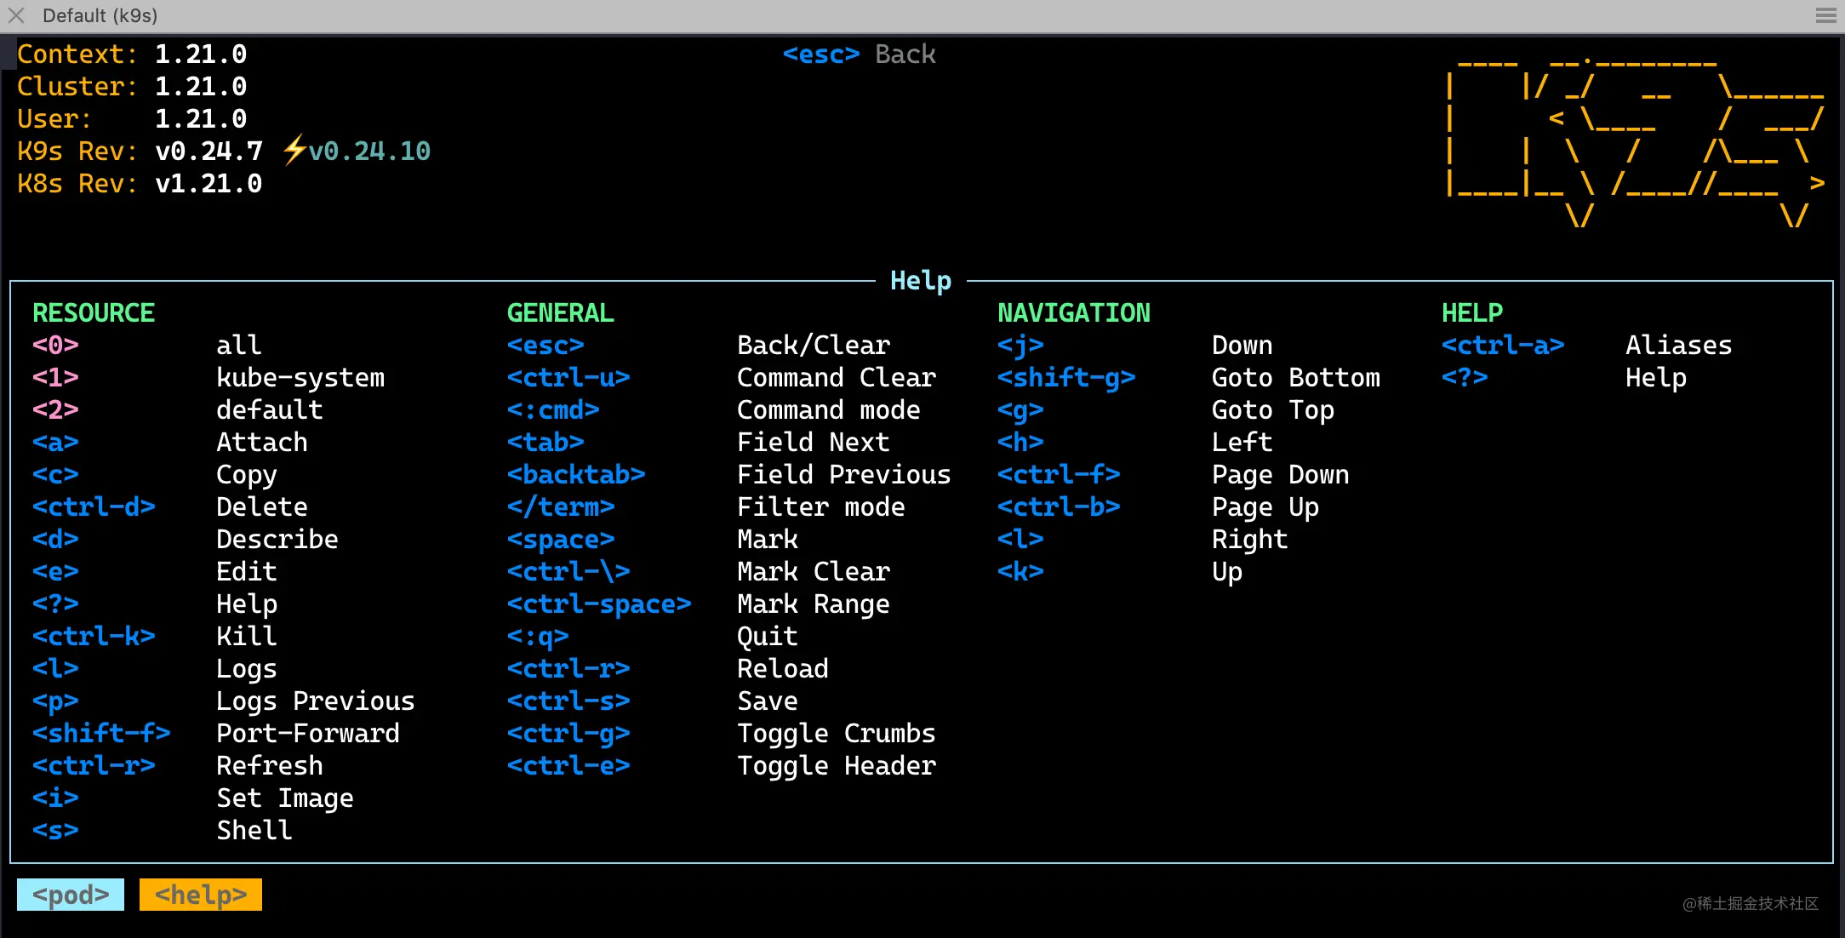The height and width of the screenshot is (938, 1845).
Task: Click the Command mode action
Action: pos(829,410)
